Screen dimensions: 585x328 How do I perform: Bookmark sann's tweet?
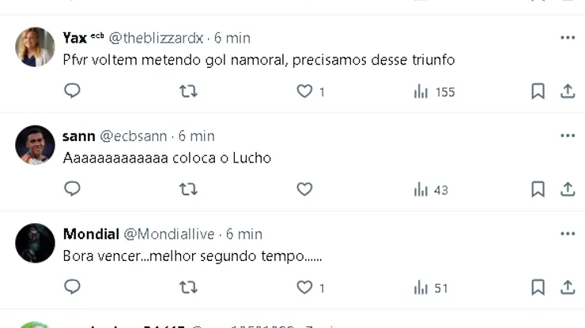pos(538,189)
